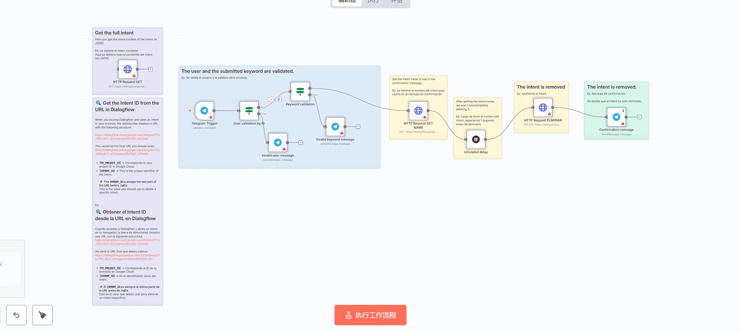Click the undo arrow button

pos(16,315)
